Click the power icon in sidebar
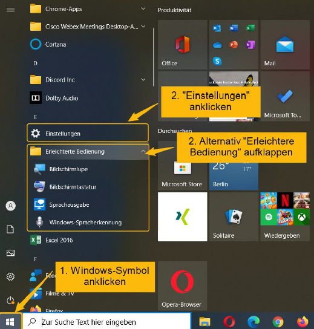This screenshot has width=314, height=329. point(10,301)
